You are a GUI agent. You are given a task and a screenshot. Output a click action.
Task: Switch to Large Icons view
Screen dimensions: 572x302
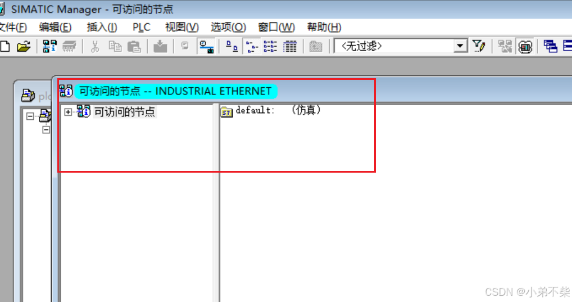(231, 46)
